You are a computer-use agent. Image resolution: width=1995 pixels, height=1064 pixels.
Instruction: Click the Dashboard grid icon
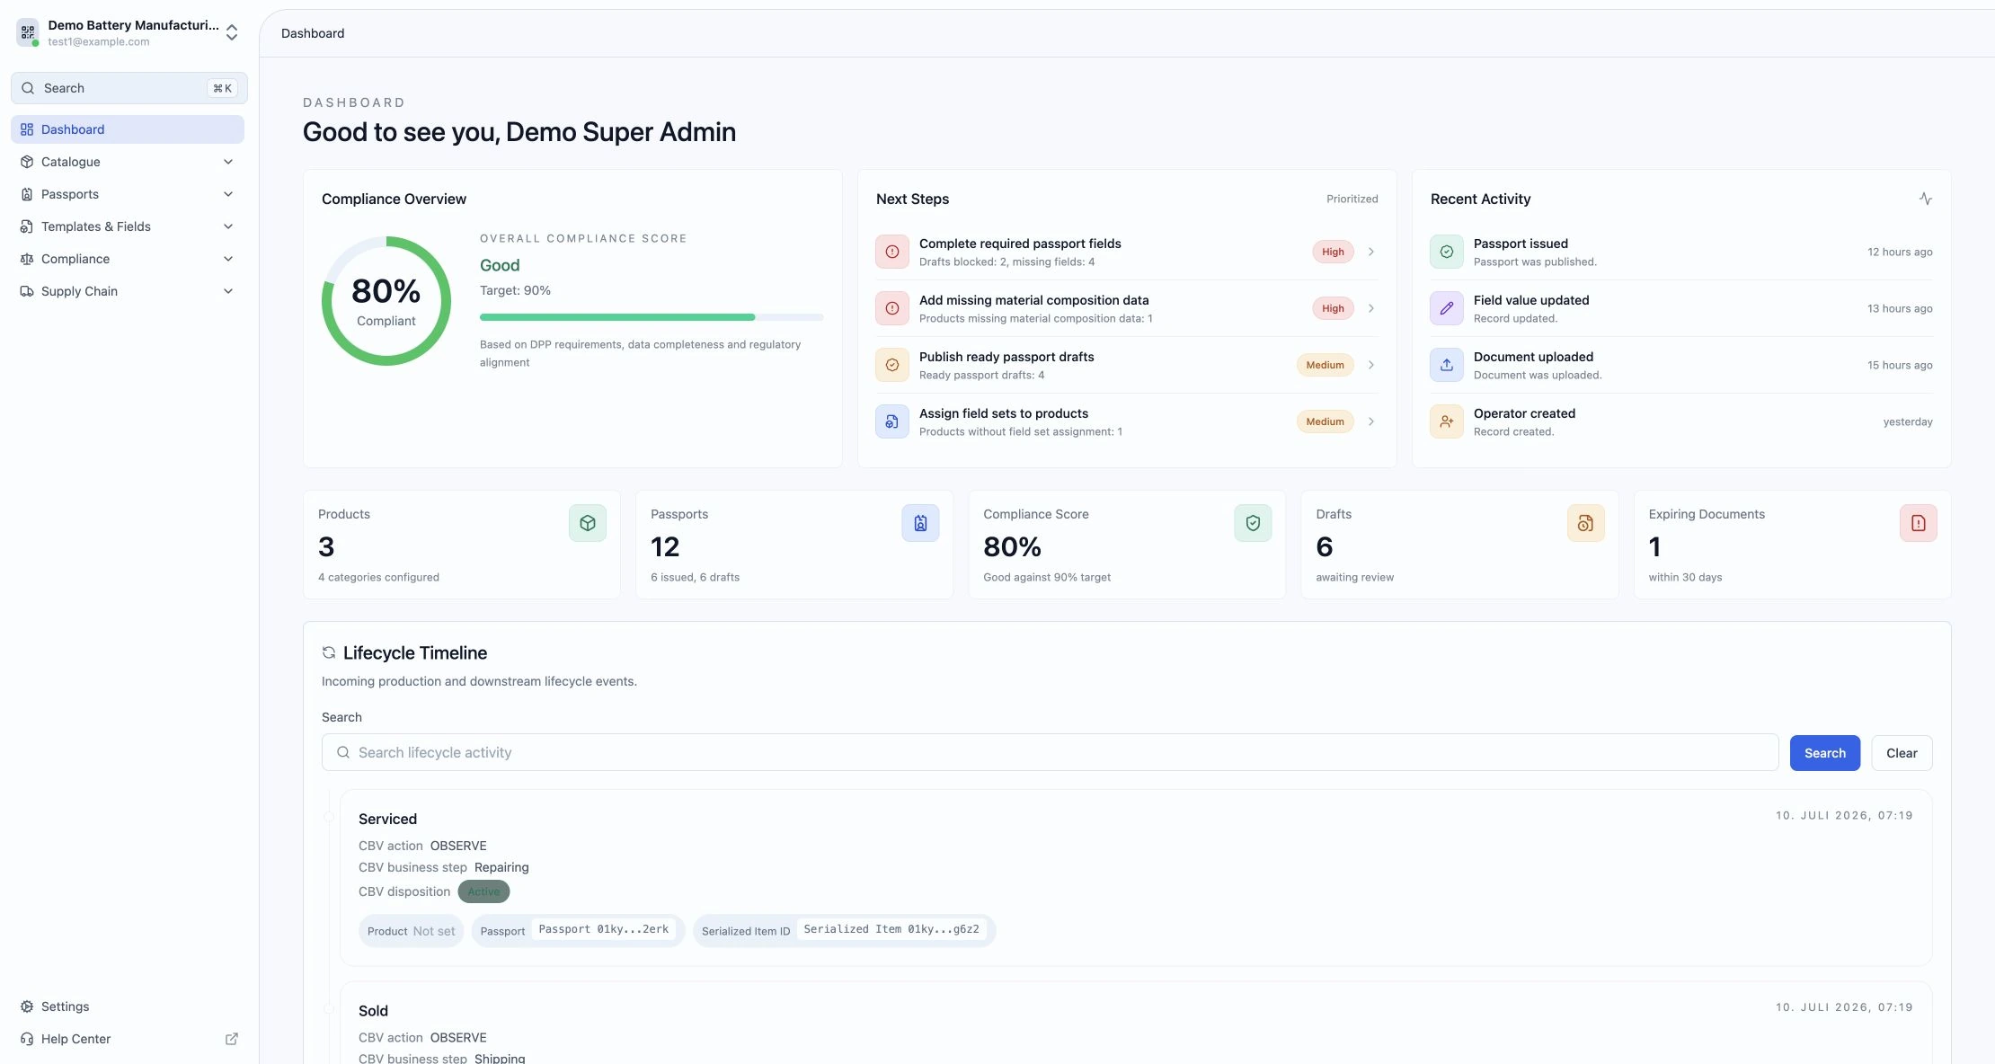[27, 129]
